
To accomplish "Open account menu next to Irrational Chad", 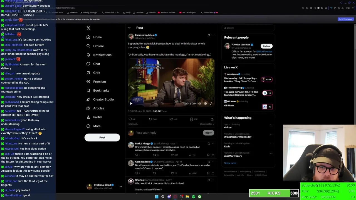I will (x=121, y=187).
